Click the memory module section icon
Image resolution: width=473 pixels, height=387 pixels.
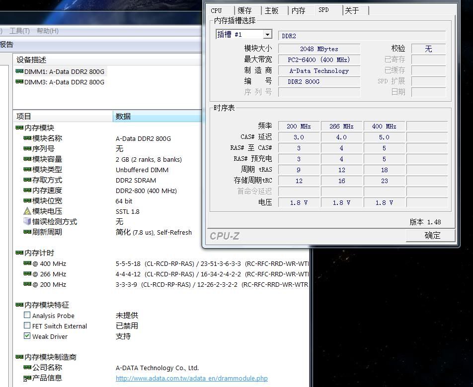tap(19, 128)
